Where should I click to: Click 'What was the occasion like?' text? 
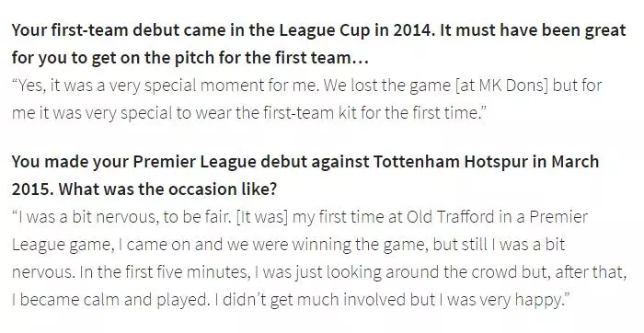click(x=167, y=189)
